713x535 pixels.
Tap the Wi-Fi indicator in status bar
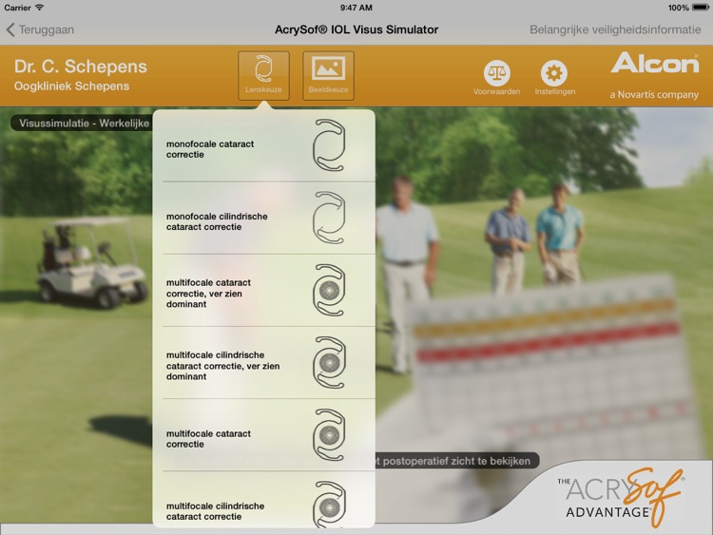pyautogui.click(x=40, y=8)
